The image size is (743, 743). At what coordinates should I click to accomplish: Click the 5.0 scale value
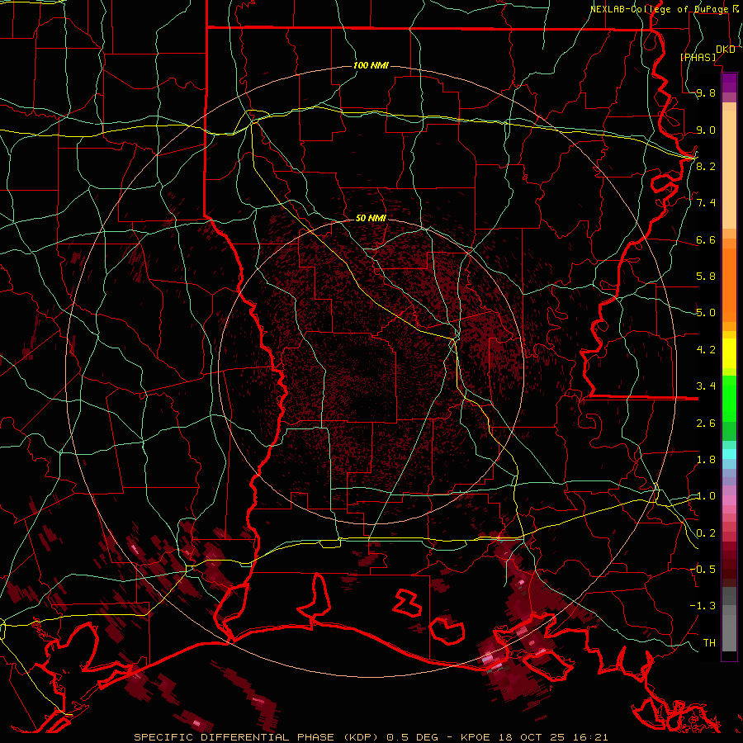(706, 313)
